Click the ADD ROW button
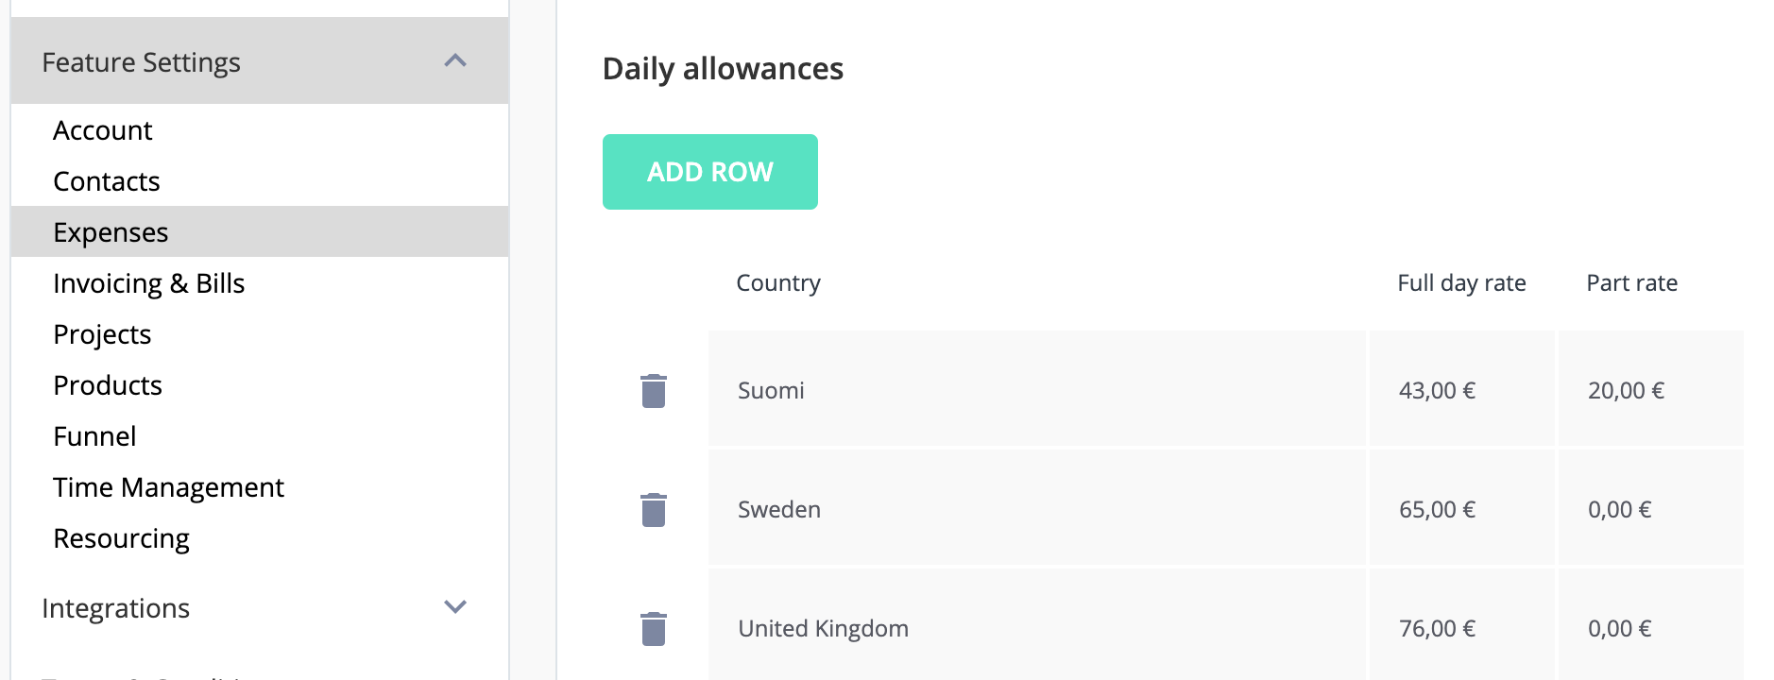Image resolution: width=1774 pixels, height=680 pixels. (x=710, y=172)
